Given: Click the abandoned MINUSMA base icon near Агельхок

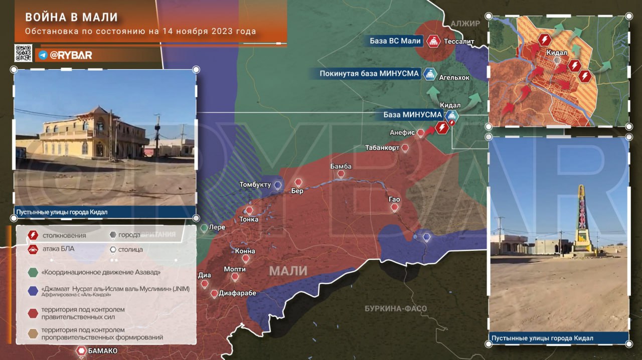Looking at the screenshot, I should click(x=429, y=74).
